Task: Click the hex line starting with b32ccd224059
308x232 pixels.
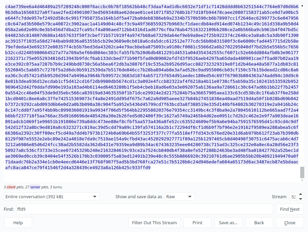Action: point(152,53)
